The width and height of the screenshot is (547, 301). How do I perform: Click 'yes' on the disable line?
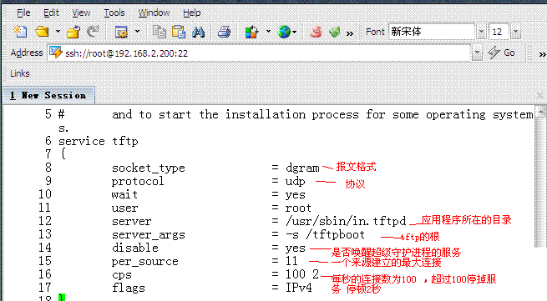click(x=295, y=248)
